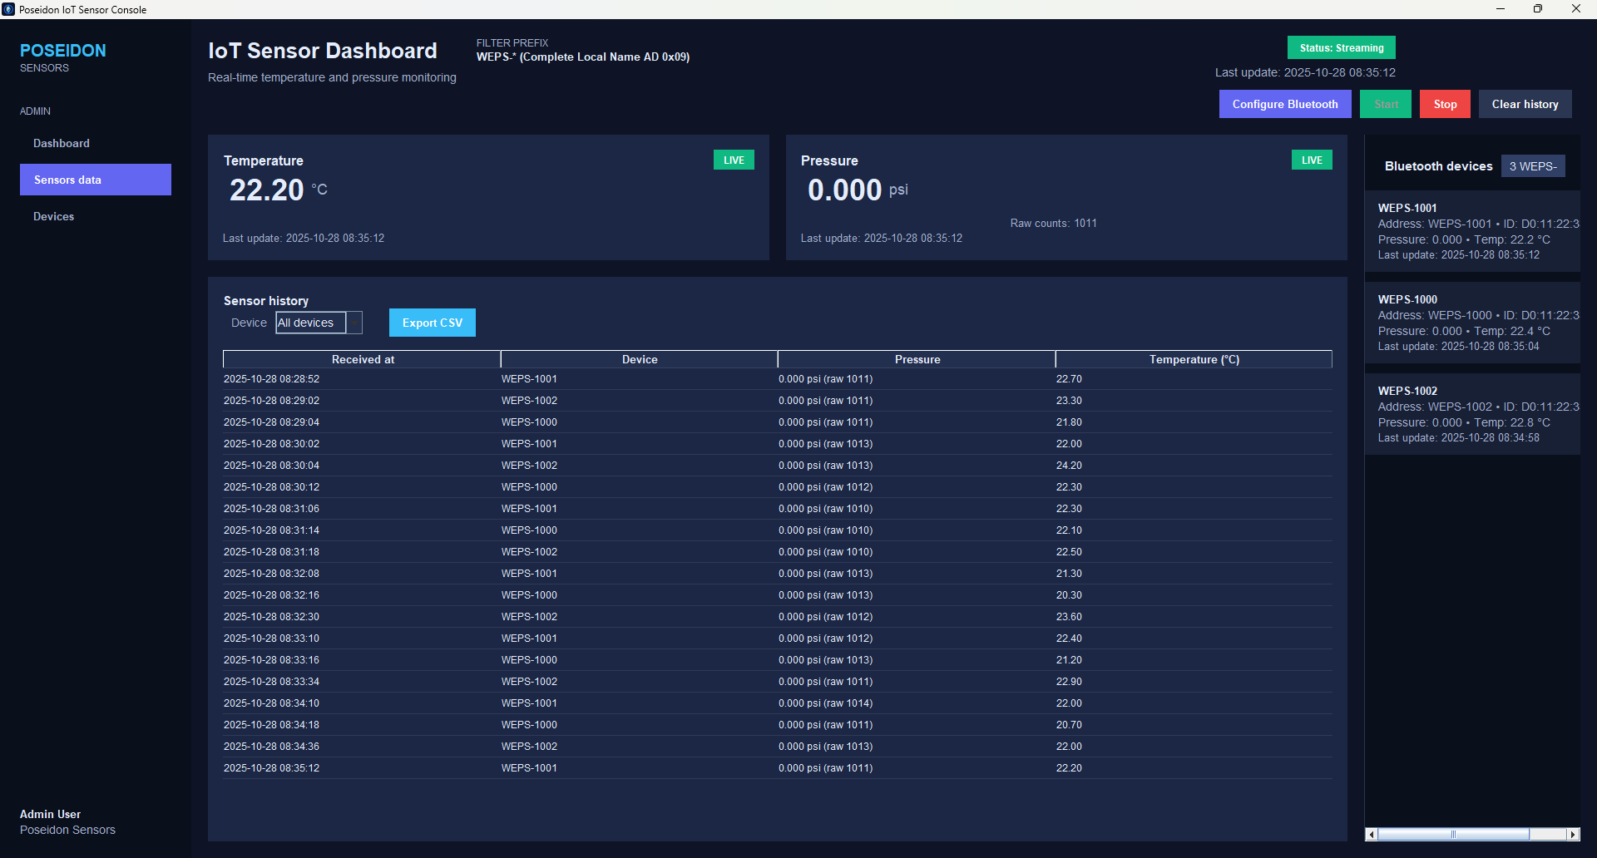Select the Sensors data sidebar item
Image resolution: width=1597 pixels, height=858 pixels.
click(x=96, y=180)
